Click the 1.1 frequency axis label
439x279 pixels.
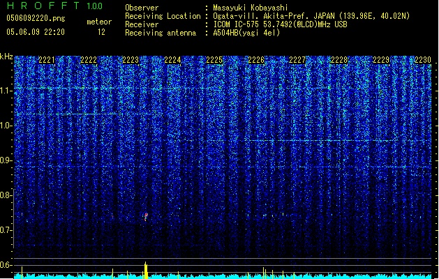coord(6,91)
